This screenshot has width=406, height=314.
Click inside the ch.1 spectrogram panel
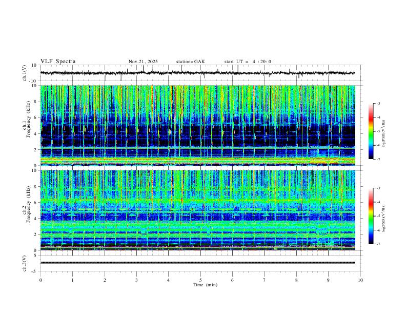pos(197,125)
